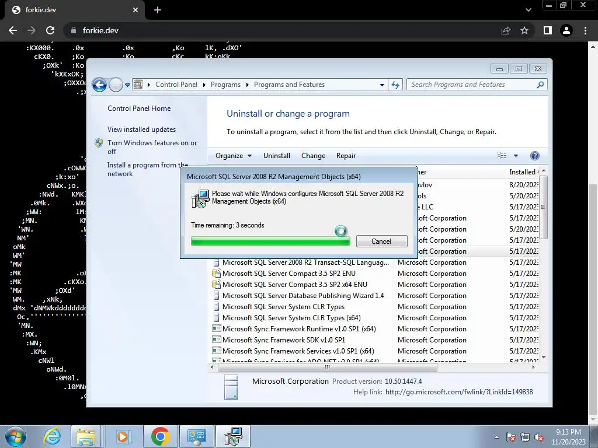Show hidden tray icons arrow
Image resolution: width=598 pixels, height=448 pixels.
tap(496, 437)
